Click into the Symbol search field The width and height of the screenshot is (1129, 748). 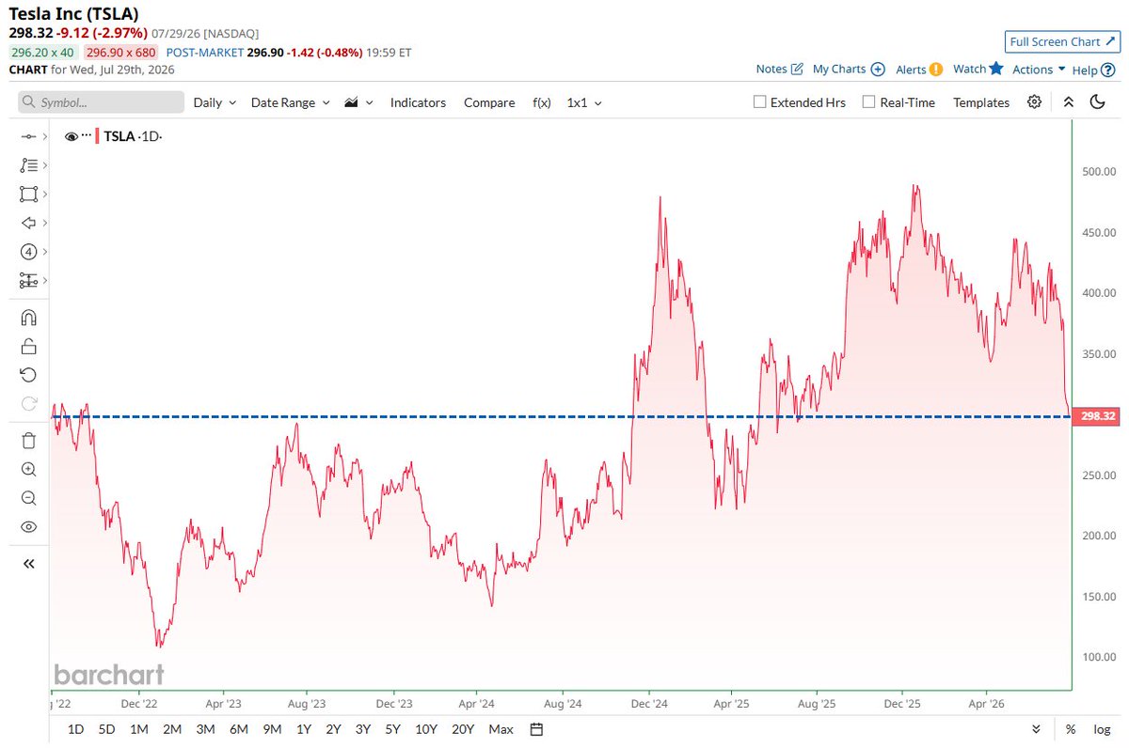[x=102, y=102]
